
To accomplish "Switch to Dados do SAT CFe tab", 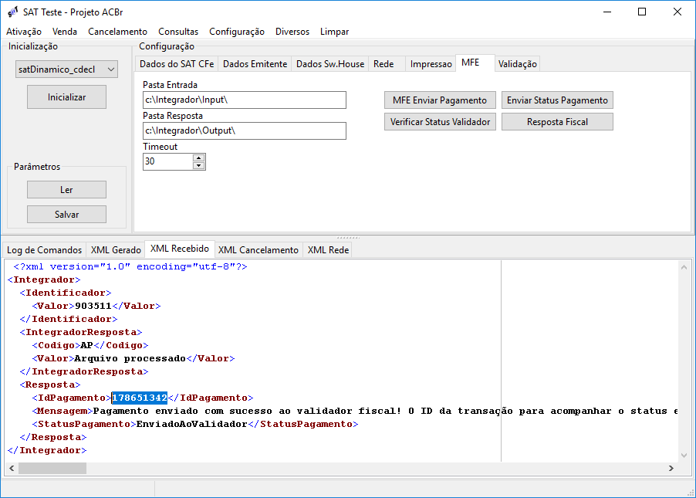I will 177,64.
